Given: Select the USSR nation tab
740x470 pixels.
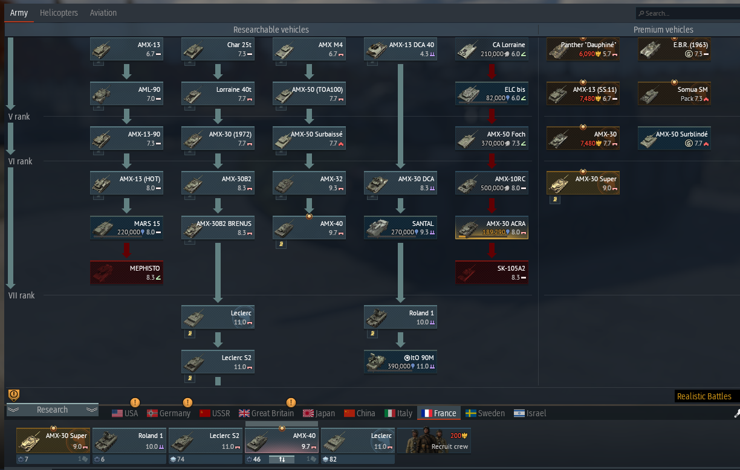Looking at the screenshot, I should pos(215,413).
